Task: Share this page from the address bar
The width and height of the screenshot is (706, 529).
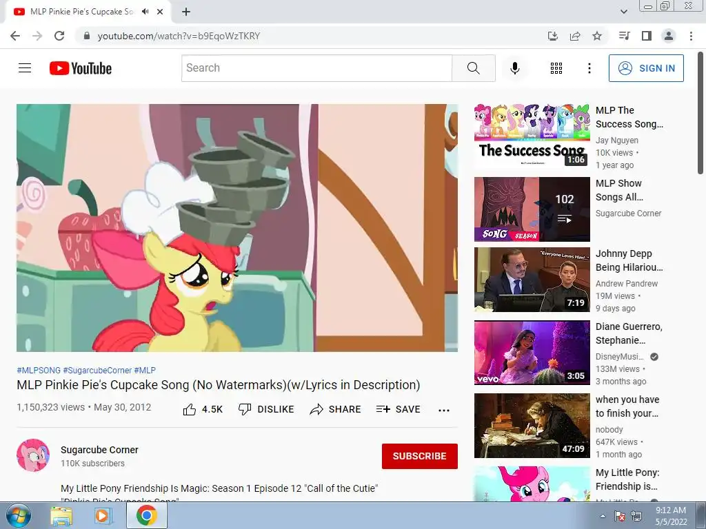Action: click(x=575, y=36)
